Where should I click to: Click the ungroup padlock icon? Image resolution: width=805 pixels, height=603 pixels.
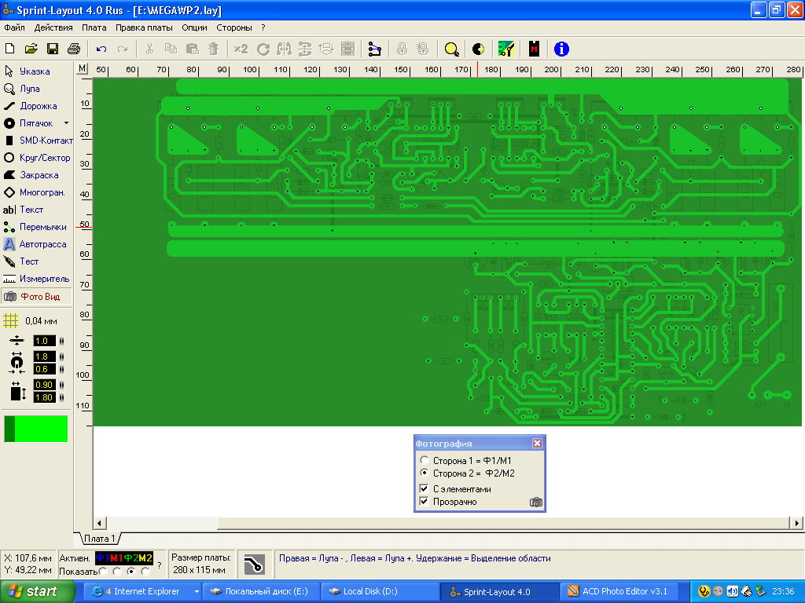click(x=423, y=49)
